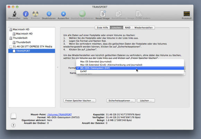Click the help question mark button
Image resolution: width=201 pixels, height=139 pixels.
[x=13, y=125]
